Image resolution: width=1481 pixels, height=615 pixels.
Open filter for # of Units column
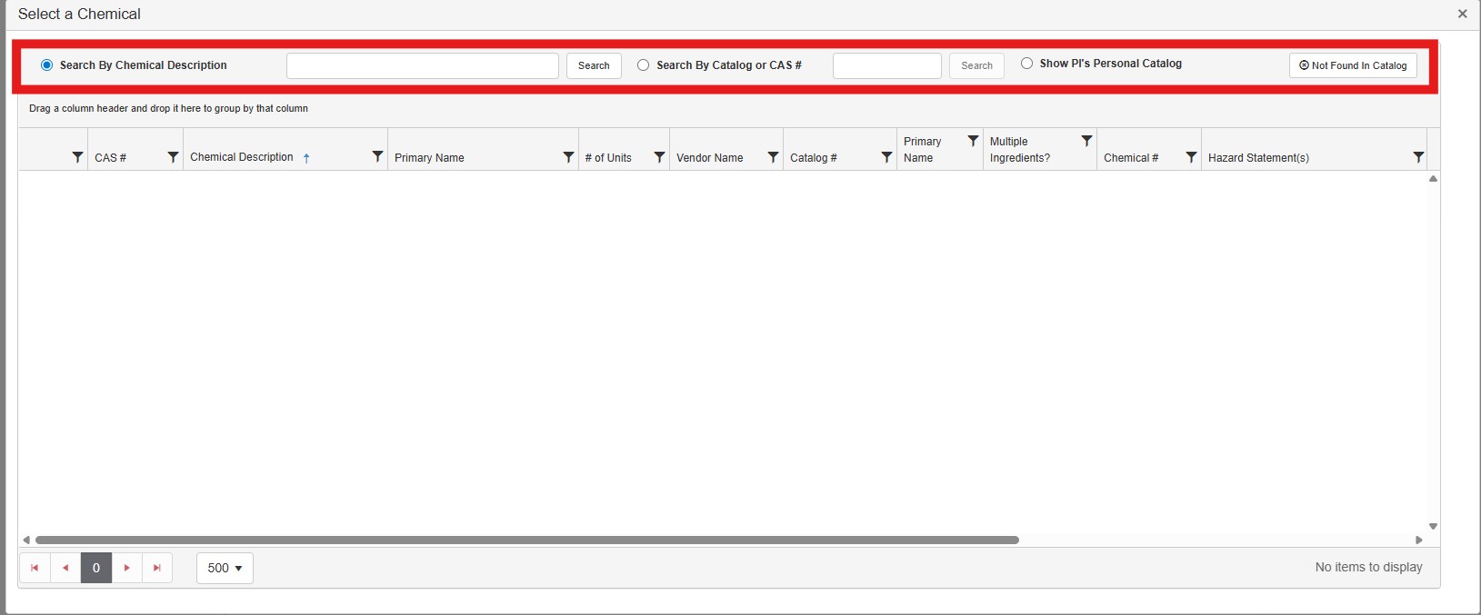(x=659, y=157)
